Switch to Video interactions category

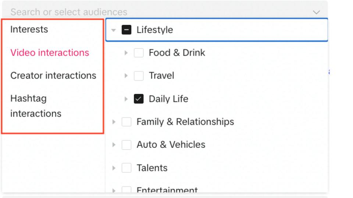click(50, 52)
